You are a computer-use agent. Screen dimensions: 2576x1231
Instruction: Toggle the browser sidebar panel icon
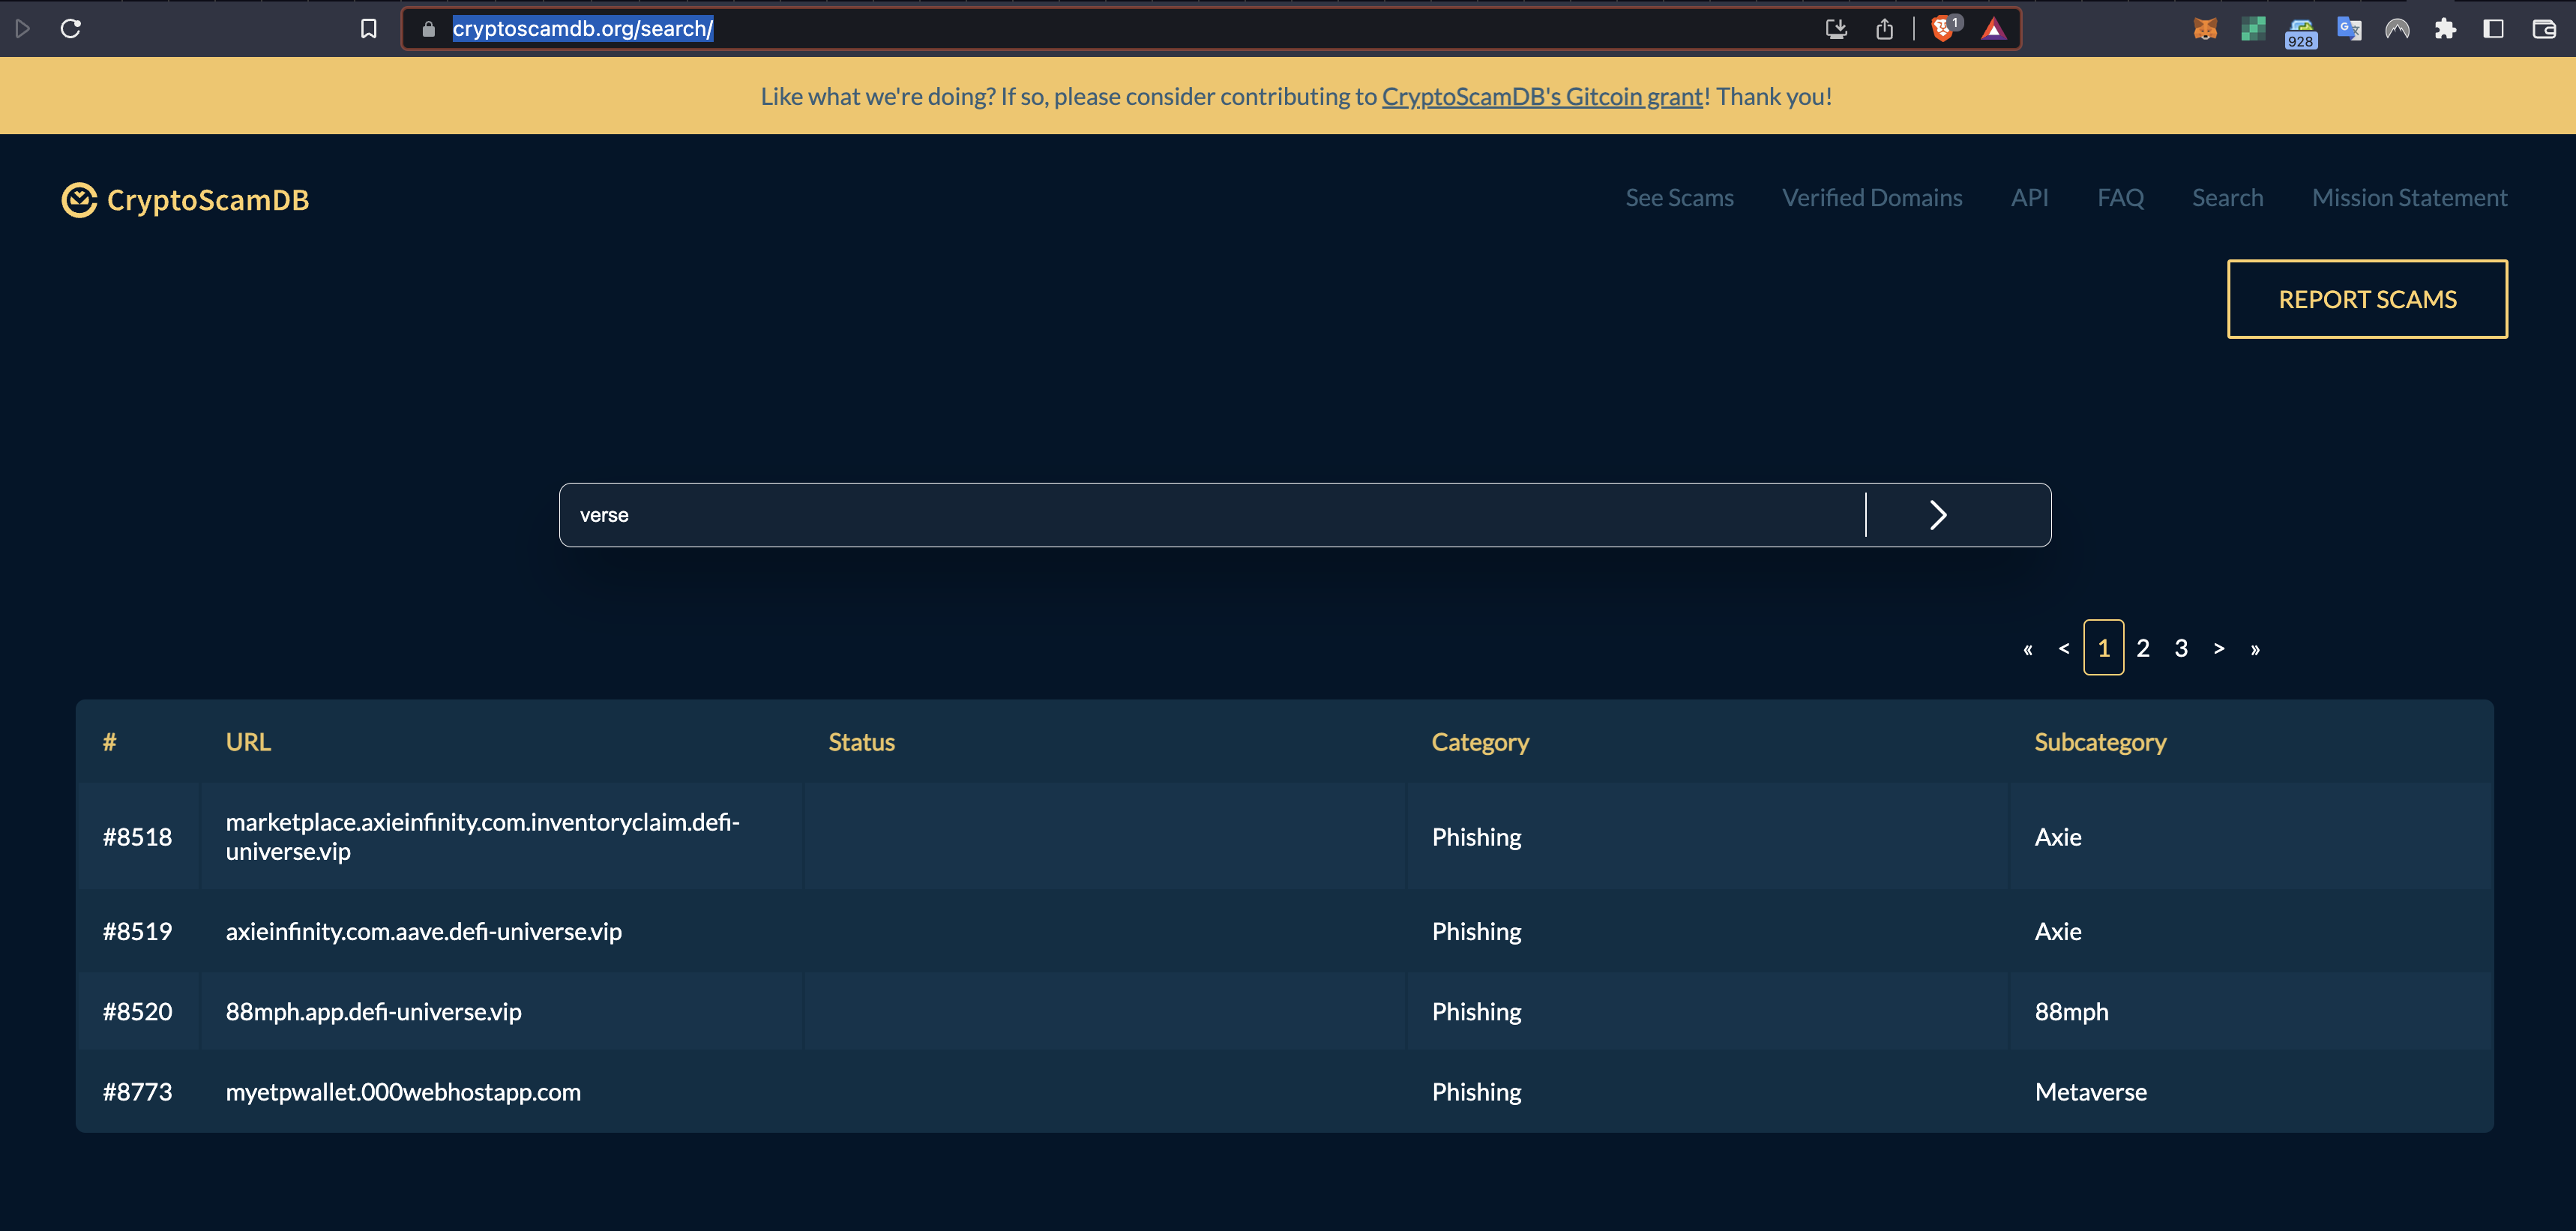pos(2494,29)
